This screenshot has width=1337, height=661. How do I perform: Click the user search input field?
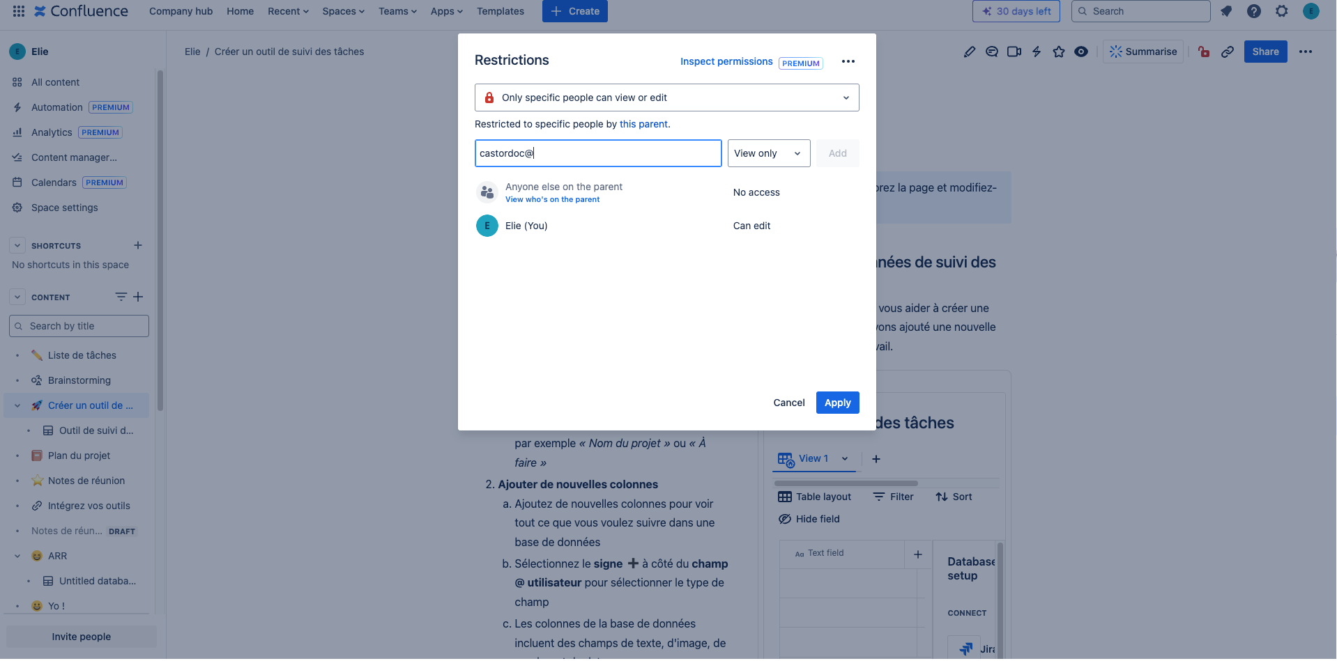[x=597, y=153]
